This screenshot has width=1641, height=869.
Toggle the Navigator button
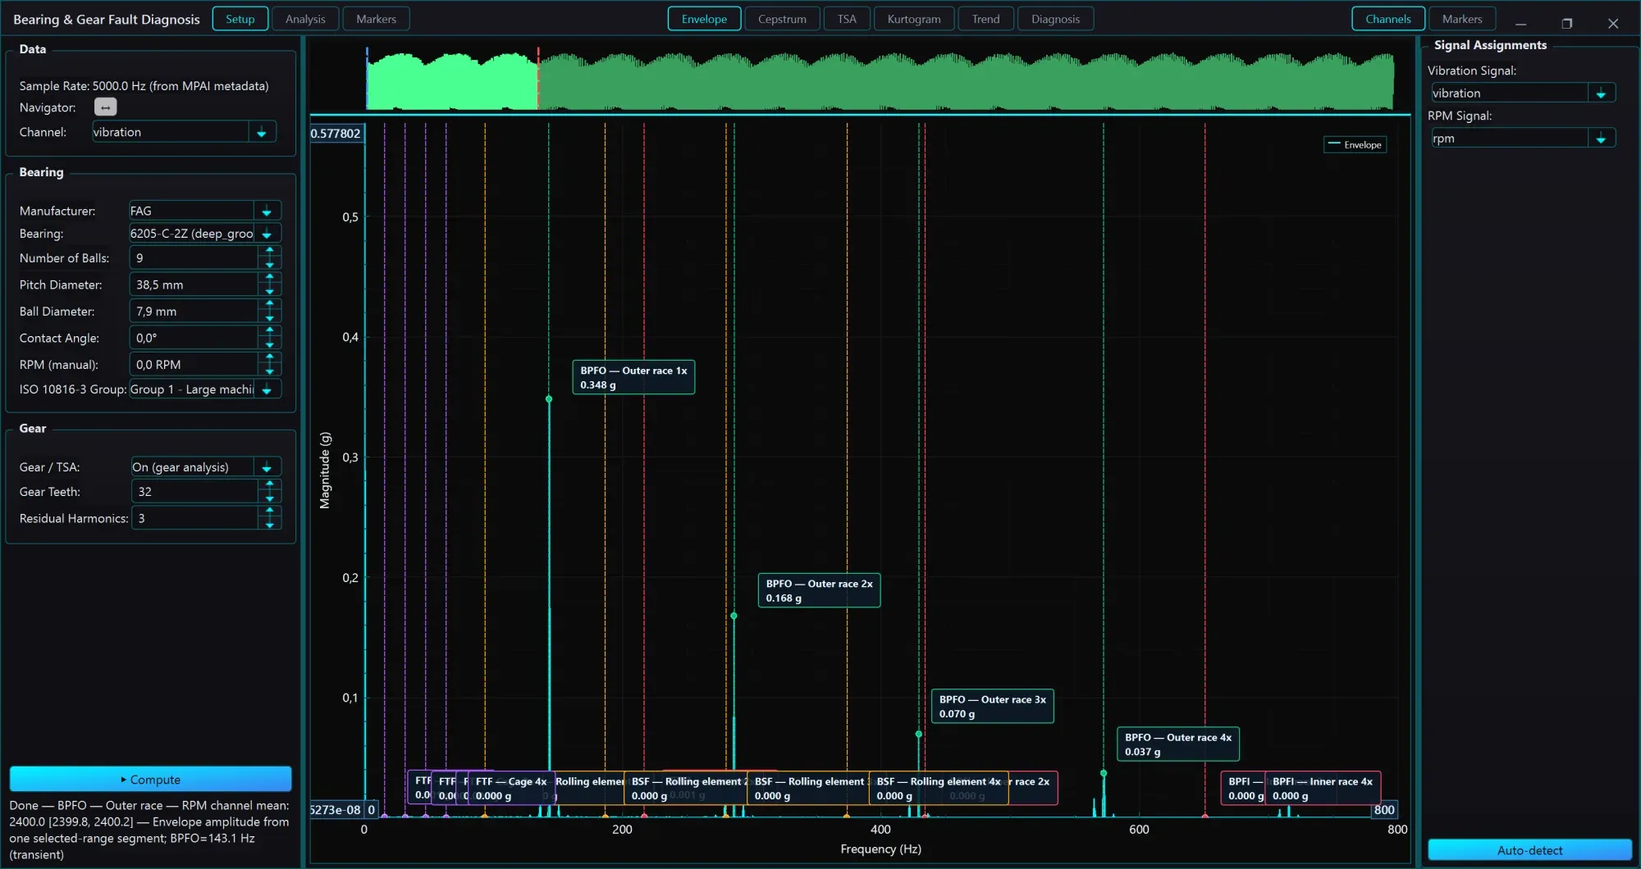[x=105, y=107]
